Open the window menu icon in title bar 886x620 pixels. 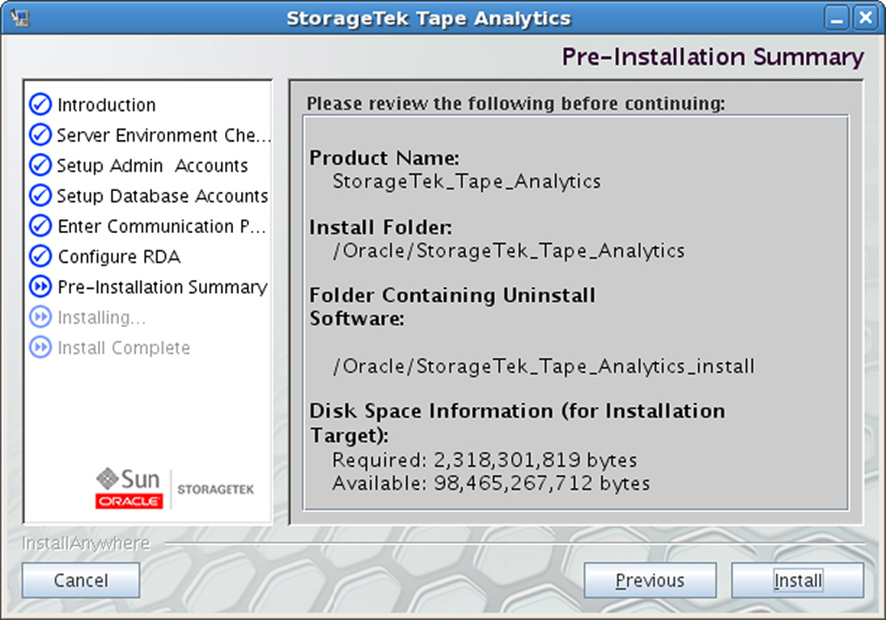pyautogui.click(x=19, y=18)
